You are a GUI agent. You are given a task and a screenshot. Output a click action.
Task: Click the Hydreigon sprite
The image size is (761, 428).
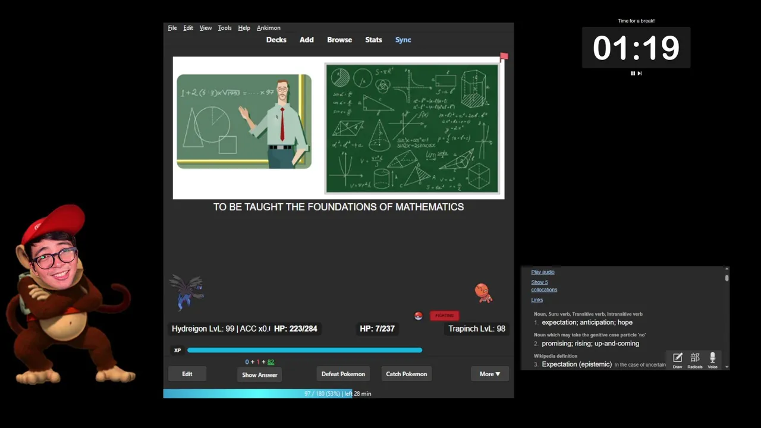coord(187,292)
